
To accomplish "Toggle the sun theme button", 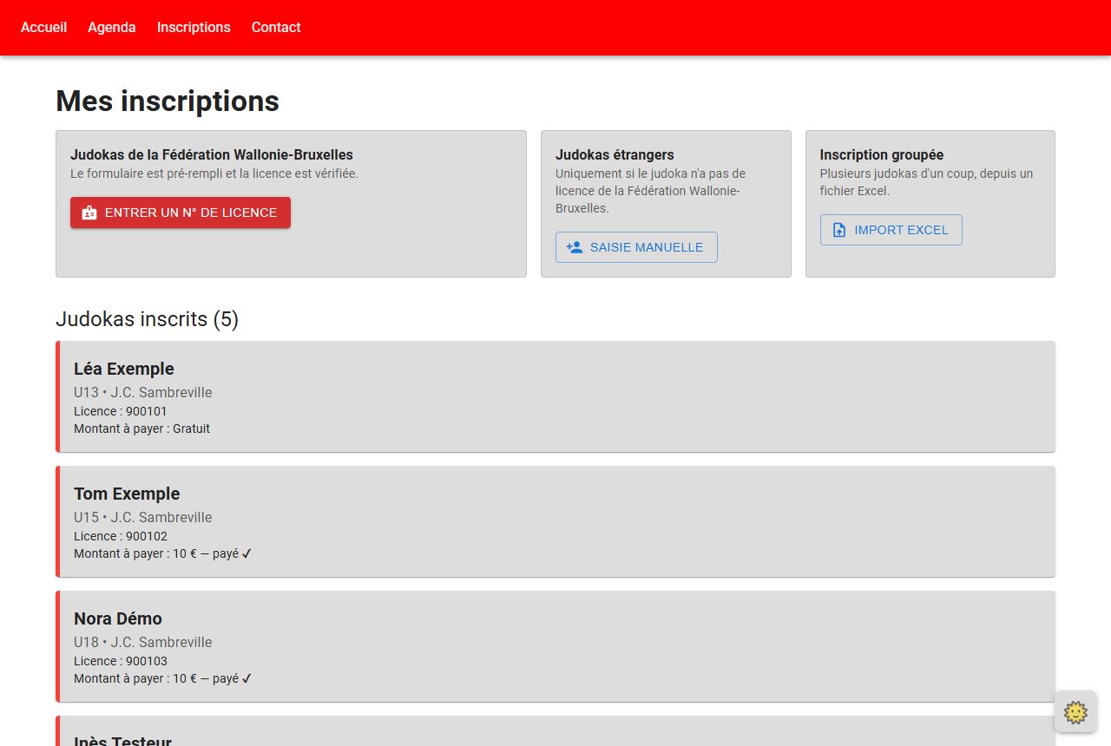I will point(1075,712).
